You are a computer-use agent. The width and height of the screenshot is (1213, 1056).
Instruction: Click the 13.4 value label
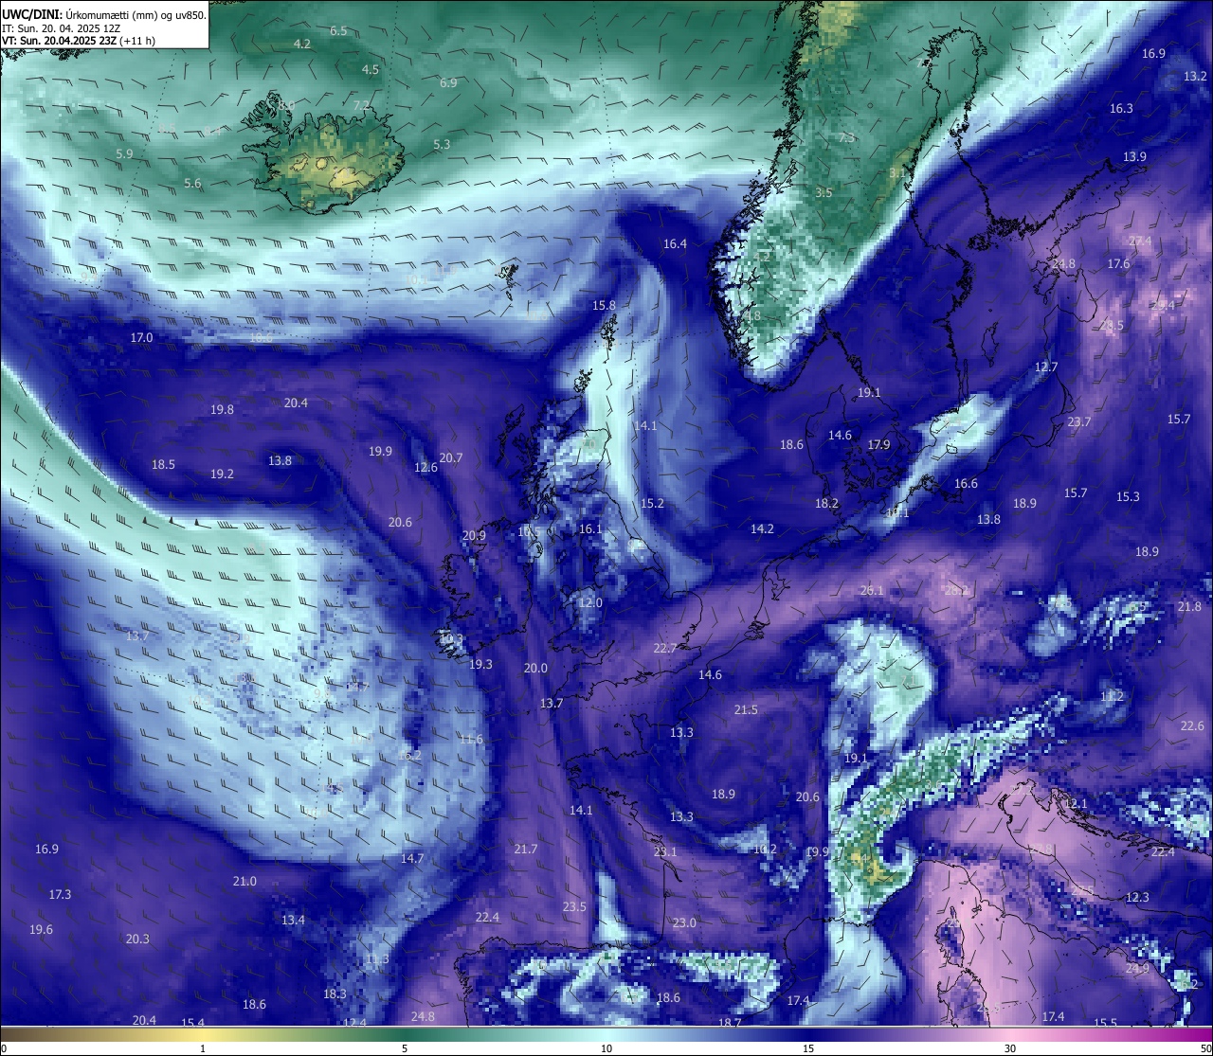point(293,920)
